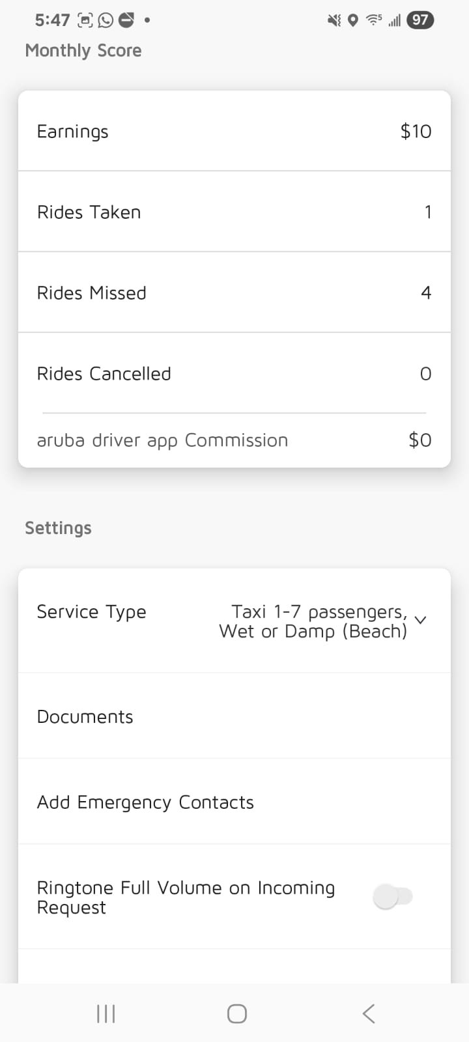This screenshot has height=1042, width=469.
Task: Tap the battery level indicator showing 97
Action: tap(420, 20)
